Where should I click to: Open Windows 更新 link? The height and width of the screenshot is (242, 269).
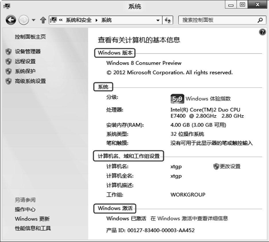point(32,219)
